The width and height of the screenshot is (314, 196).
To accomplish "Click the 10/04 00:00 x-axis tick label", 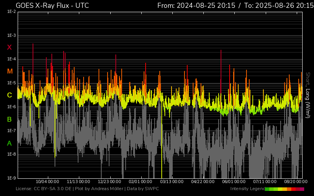I will 47,182.
